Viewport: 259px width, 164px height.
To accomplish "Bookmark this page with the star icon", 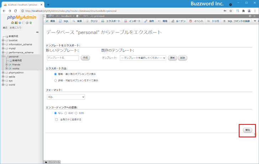I will point(231,11).
